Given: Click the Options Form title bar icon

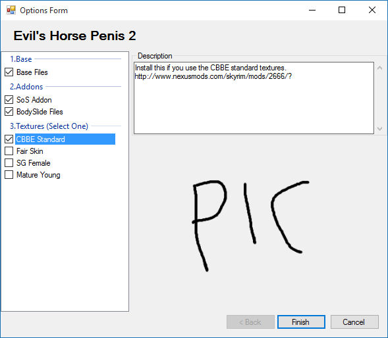Looking at the screenshot, I should coord(11,10).
